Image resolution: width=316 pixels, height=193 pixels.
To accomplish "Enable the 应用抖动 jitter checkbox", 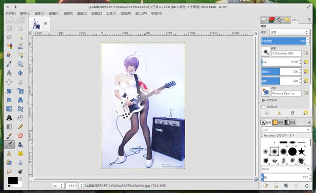I will click(x=263, y=107).
